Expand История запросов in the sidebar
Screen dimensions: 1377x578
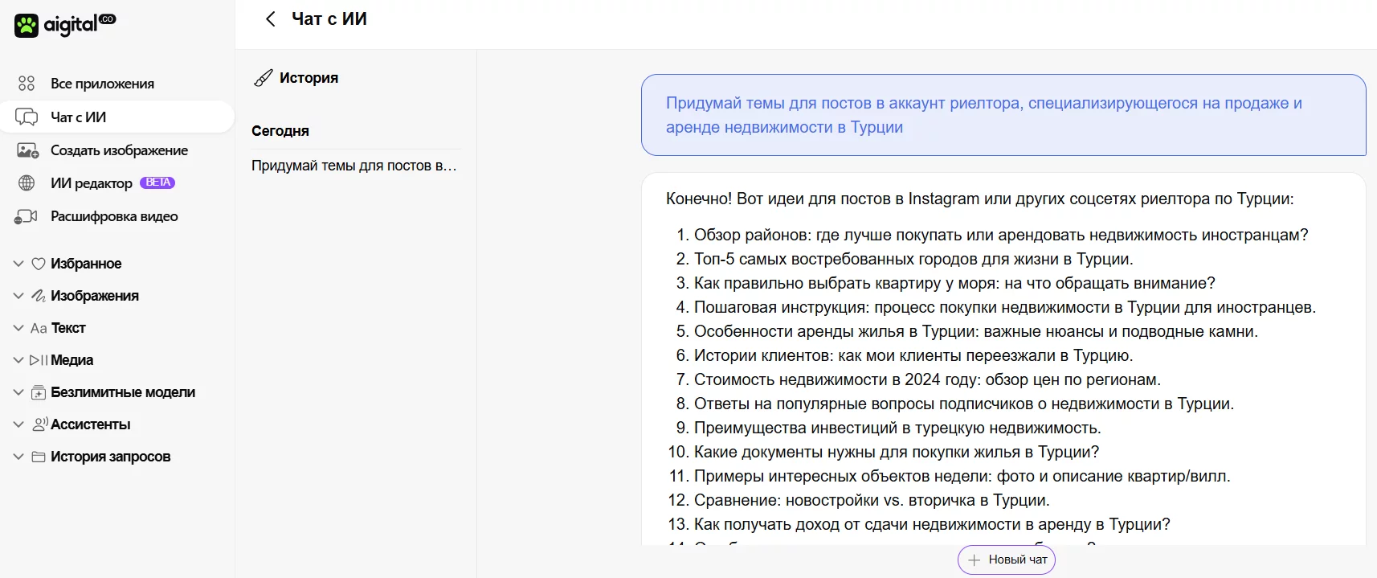(110, 457)
